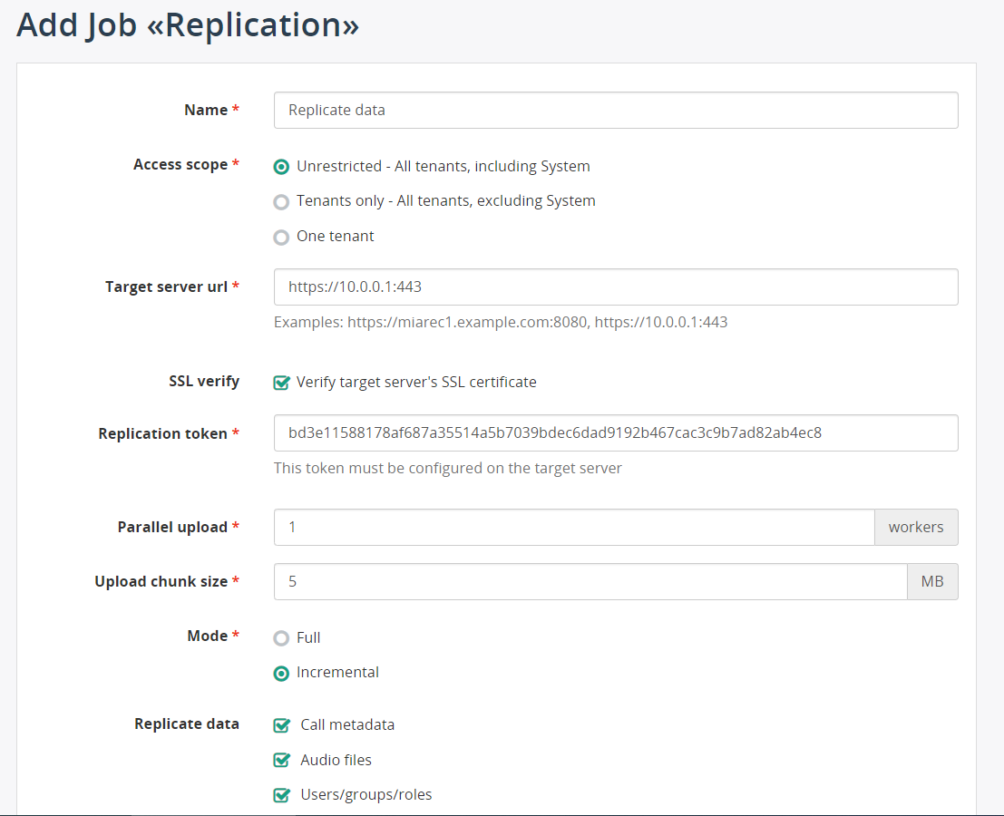Click the 'Add Job «Replication»' heading

click(188, 25)
